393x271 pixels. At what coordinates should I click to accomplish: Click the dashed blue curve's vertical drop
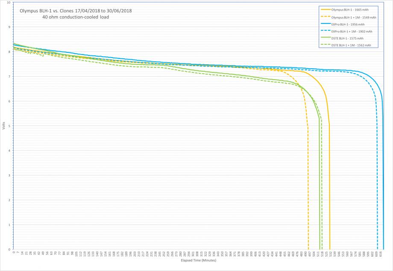click(377, 192)
